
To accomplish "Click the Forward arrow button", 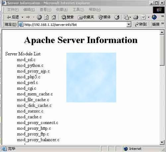I will pos(28,17).
